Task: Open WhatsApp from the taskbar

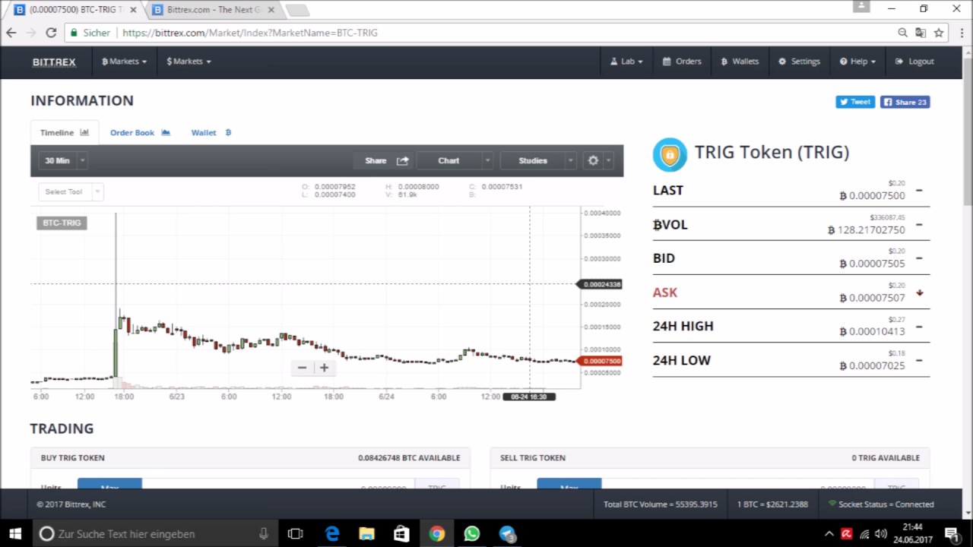Action: pos(472,533)
